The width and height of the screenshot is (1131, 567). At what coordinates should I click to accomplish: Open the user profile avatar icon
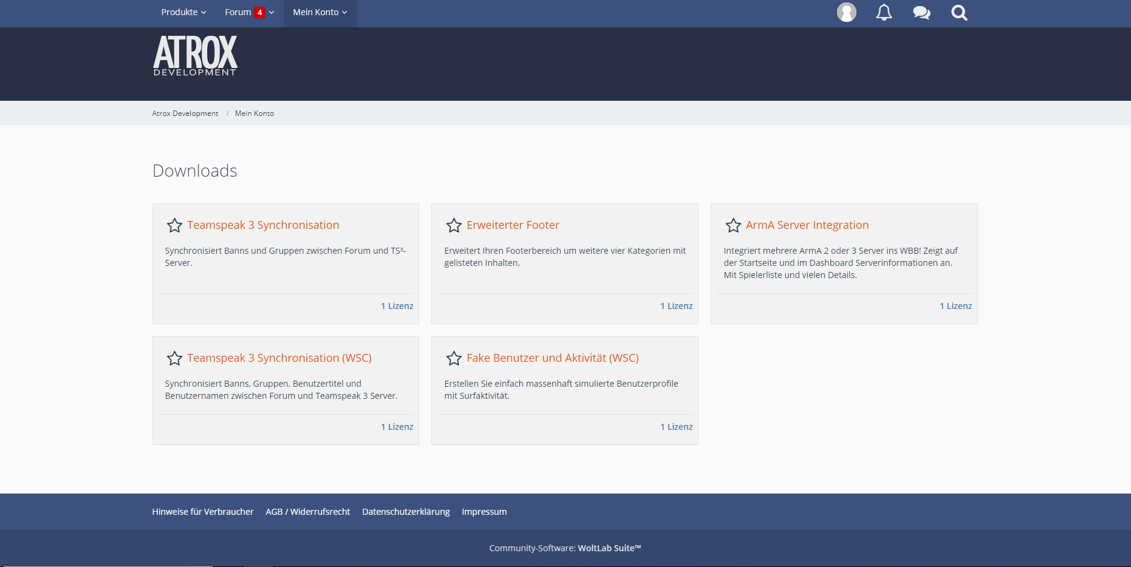[846, 13]
